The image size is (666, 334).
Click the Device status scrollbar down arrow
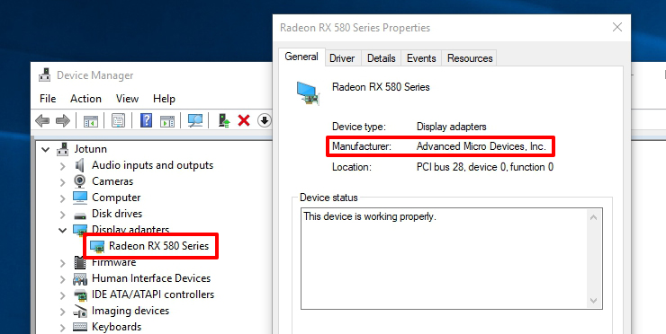593,301
